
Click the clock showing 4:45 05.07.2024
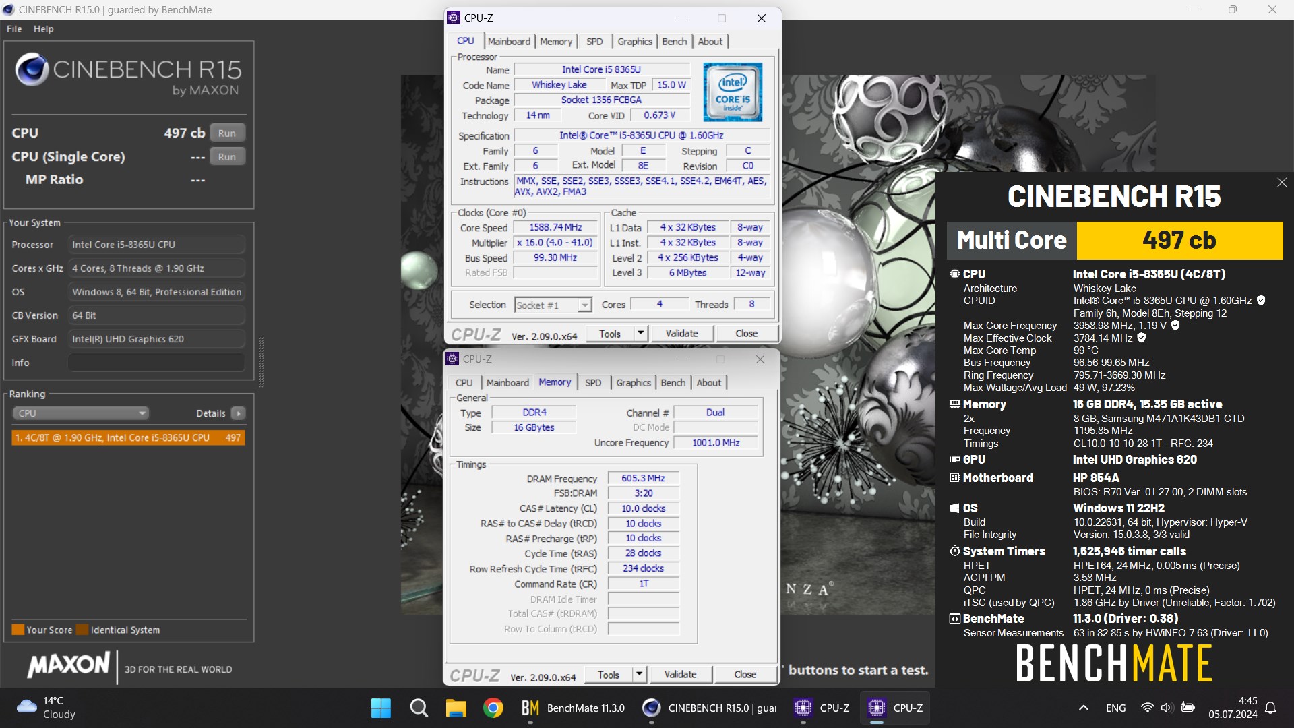1233,708
